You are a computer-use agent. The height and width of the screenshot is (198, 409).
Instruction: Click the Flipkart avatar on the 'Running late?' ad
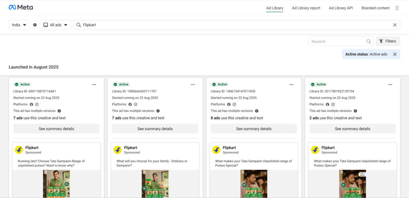pos(19,150)
